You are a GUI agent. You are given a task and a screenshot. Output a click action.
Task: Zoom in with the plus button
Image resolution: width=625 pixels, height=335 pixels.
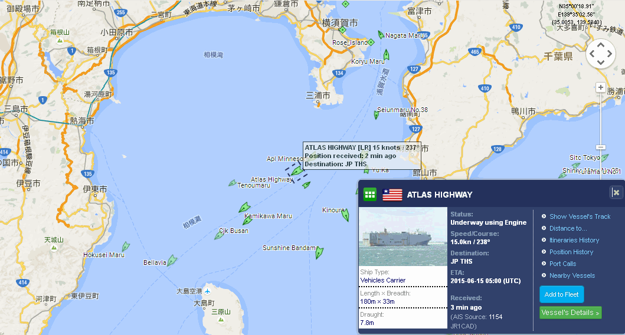pyautogui.click(x=601, y=87)
